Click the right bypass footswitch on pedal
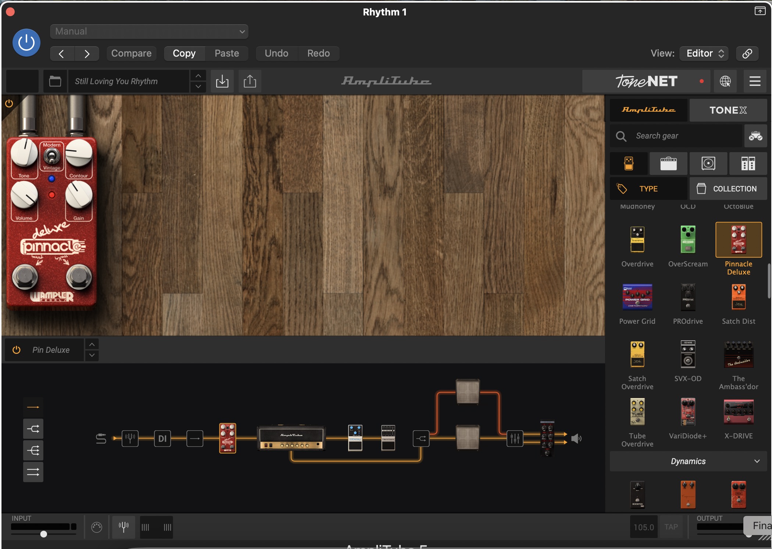The width and height of the screenshot is (772, 549). pyautogui.click(x=78, y=276)
